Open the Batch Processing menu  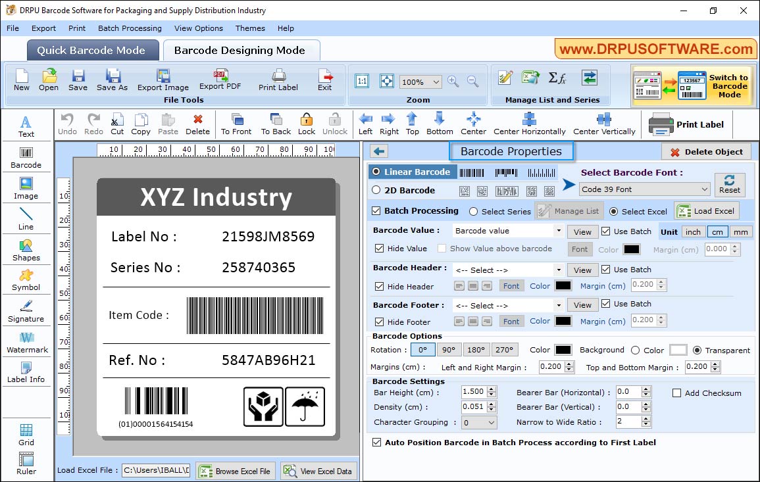pyautogui.click(x=130, y=28)
